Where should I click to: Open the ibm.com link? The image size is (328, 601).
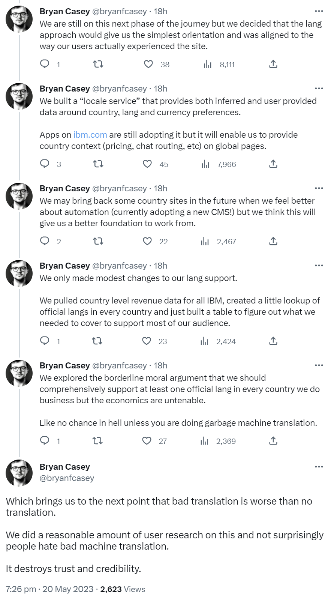[x=90, y=135]
